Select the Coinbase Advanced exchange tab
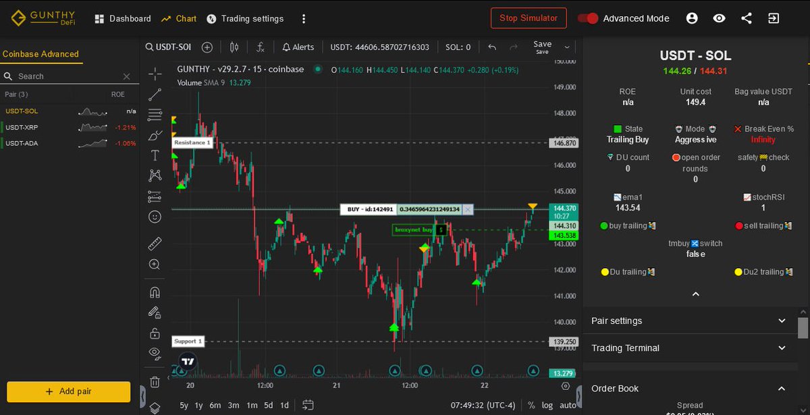Viewport: 810px width, 415px height. point(40,54)
